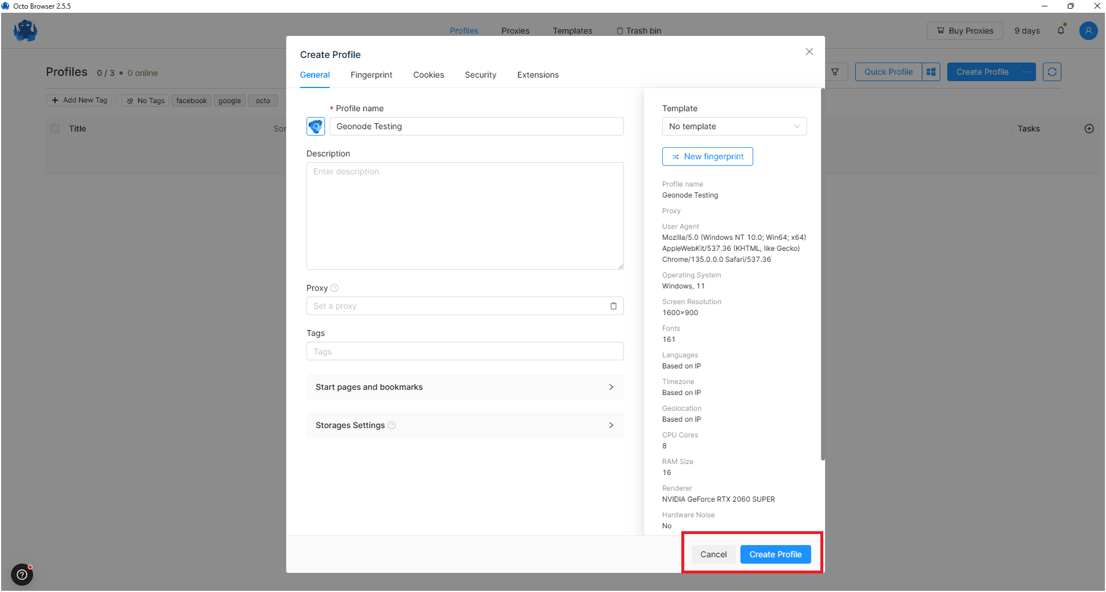Expand the Storages Settings section
This screenshot has height=592, width=1106.
pos(465,425)
